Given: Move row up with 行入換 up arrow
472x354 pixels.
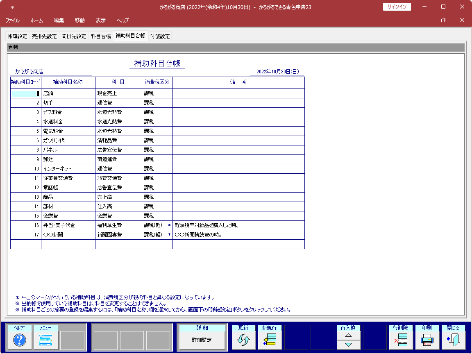Looking at the screenshot, I should [x=348, y=335].
